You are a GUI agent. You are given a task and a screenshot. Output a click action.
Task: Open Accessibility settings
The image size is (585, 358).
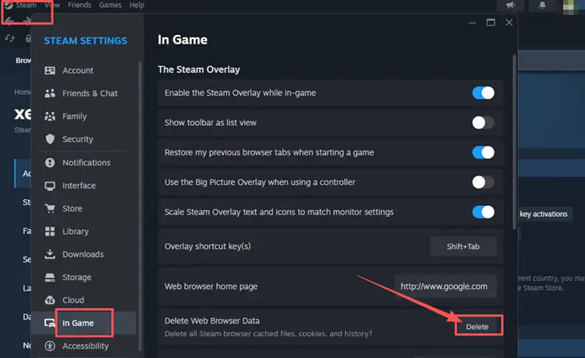pos(86,346)
